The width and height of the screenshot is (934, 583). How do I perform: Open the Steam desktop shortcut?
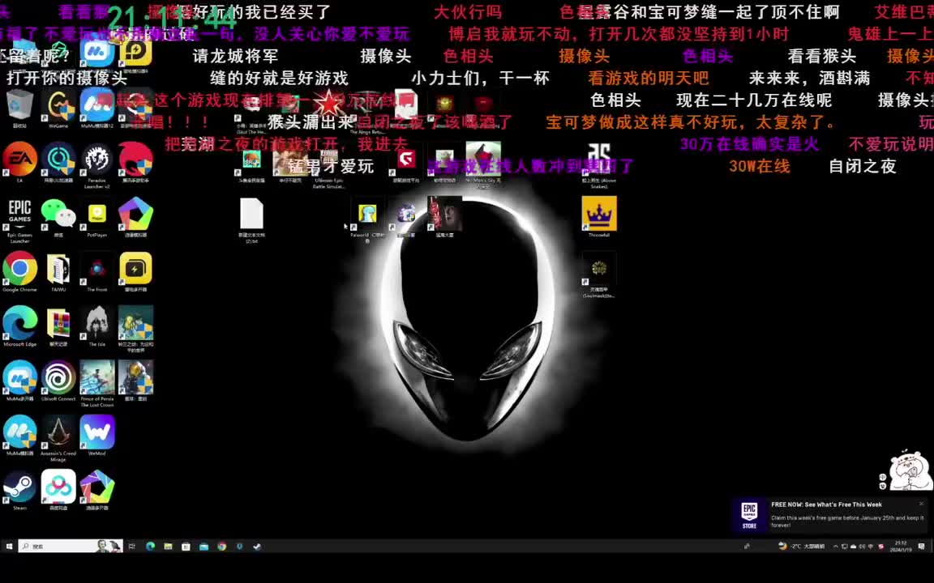point(19,491)
